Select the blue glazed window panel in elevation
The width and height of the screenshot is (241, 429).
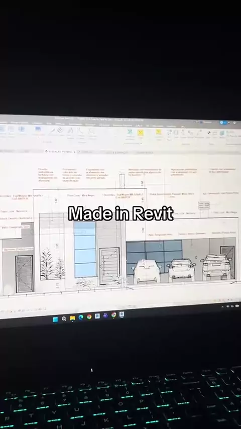(85, 249)
